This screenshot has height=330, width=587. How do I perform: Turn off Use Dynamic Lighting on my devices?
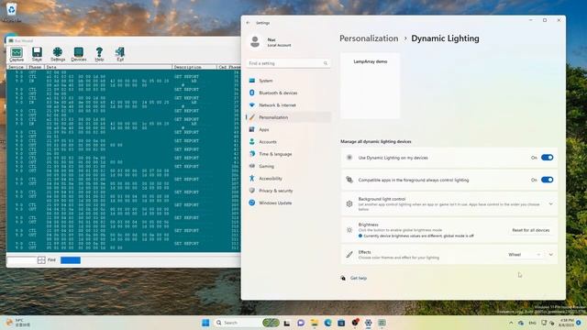[547, 158]
